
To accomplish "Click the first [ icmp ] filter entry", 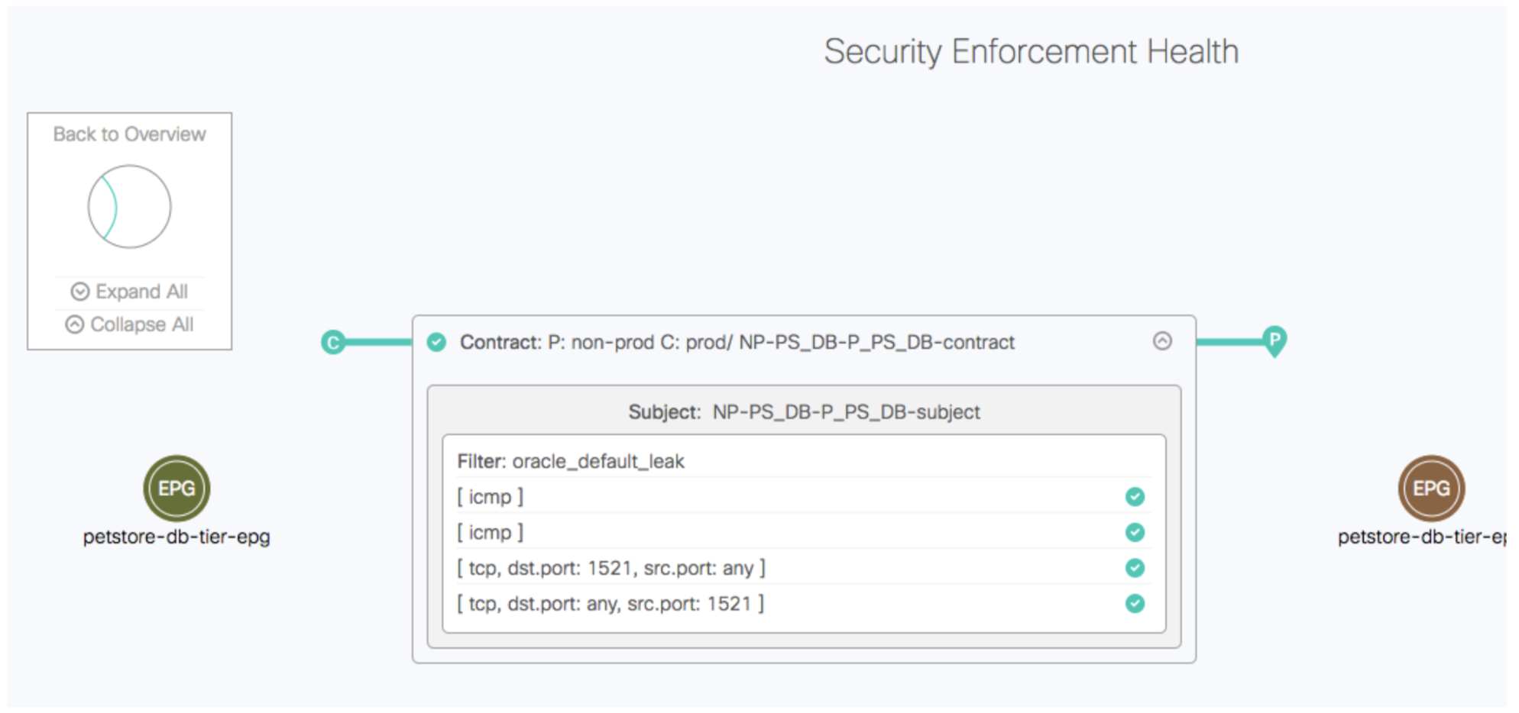I will 490,497.
